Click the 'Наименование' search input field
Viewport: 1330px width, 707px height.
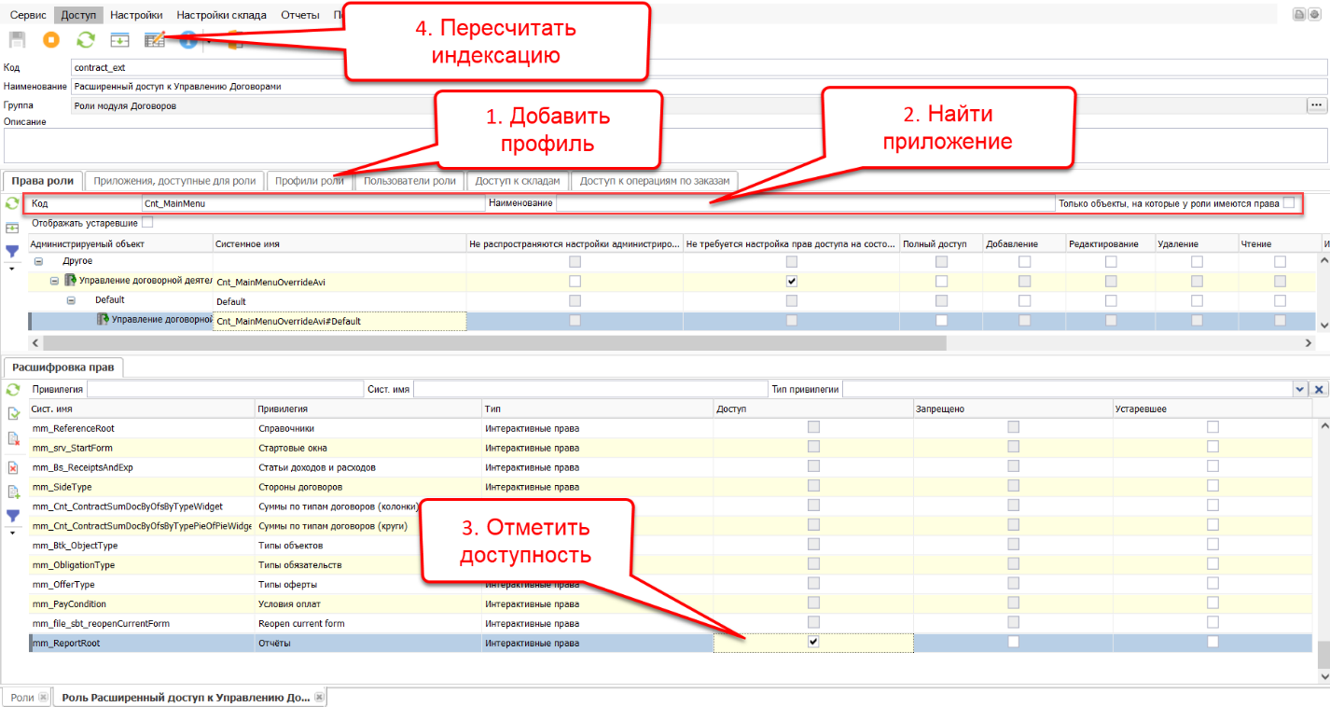click(x=804, y=202)
